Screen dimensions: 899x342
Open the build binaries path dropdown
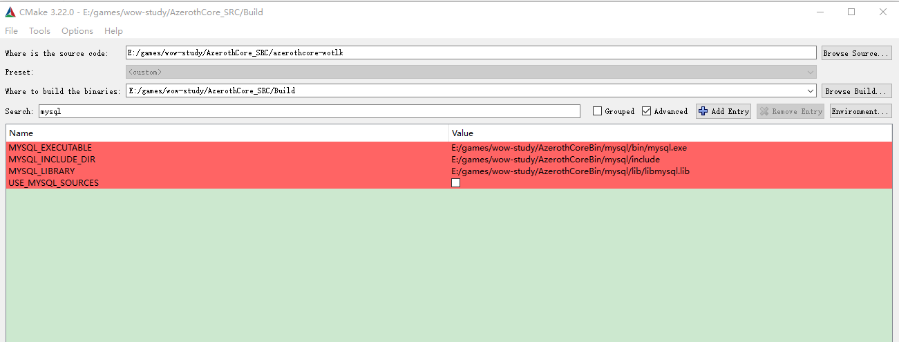[x=810, y=91]
